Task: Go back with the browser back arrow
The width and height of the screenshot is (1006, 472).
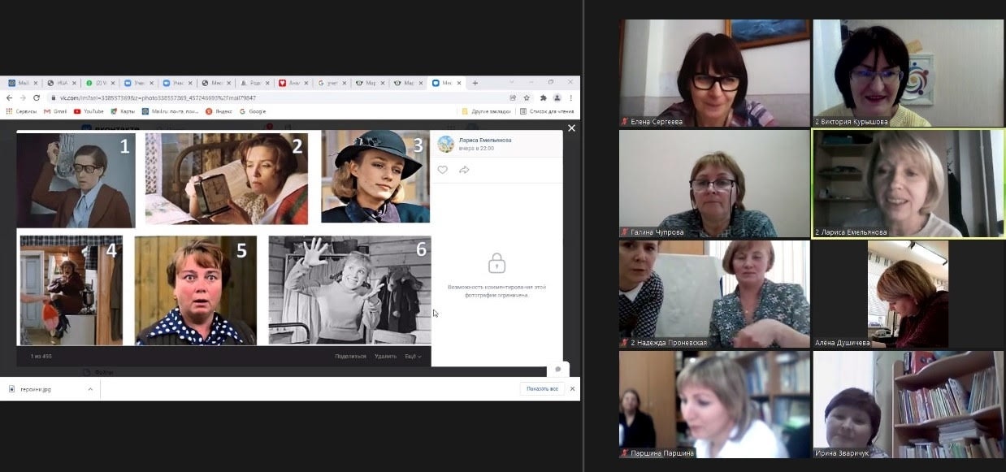Action: [x=11, y=97]
